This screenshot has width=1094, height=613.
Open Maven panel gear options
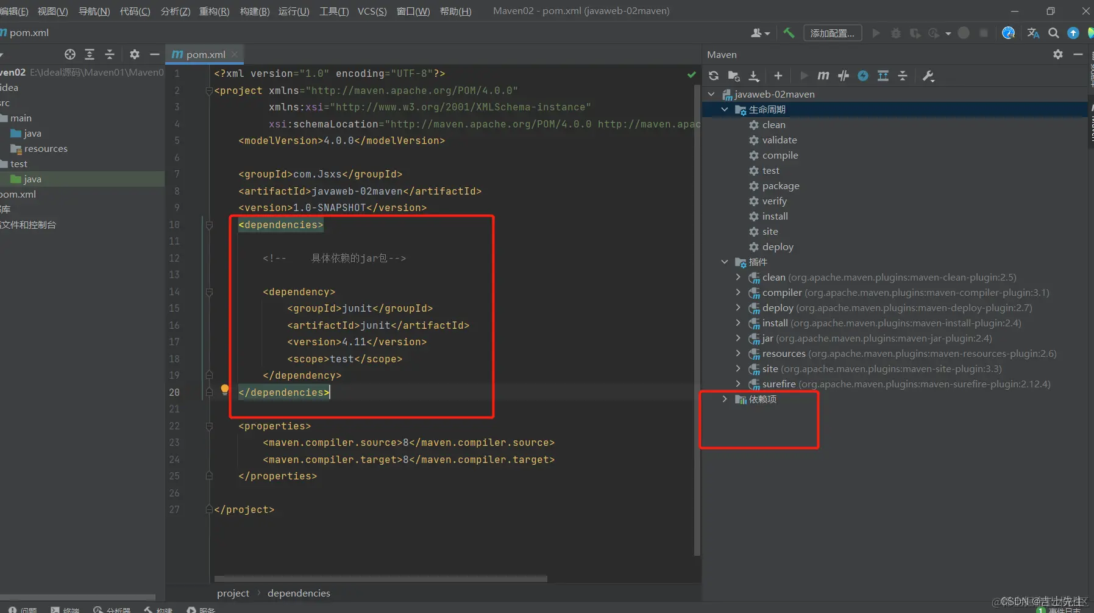[1058, 54]
